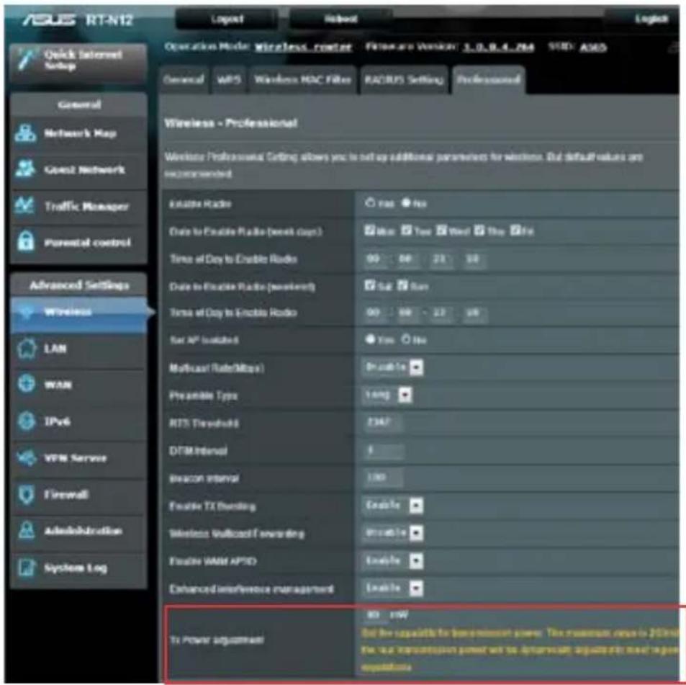
Task: Open Enhanced interference management dropdown
Action: coord(393,588)
